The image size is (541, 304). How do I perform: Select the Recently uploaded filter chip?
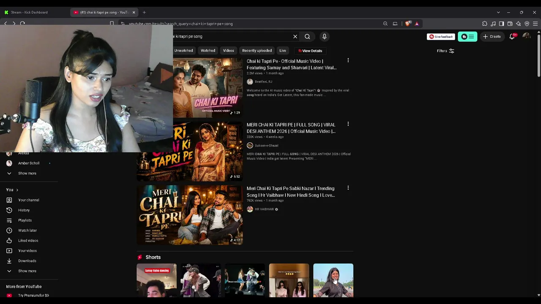[x=257, y=51]
